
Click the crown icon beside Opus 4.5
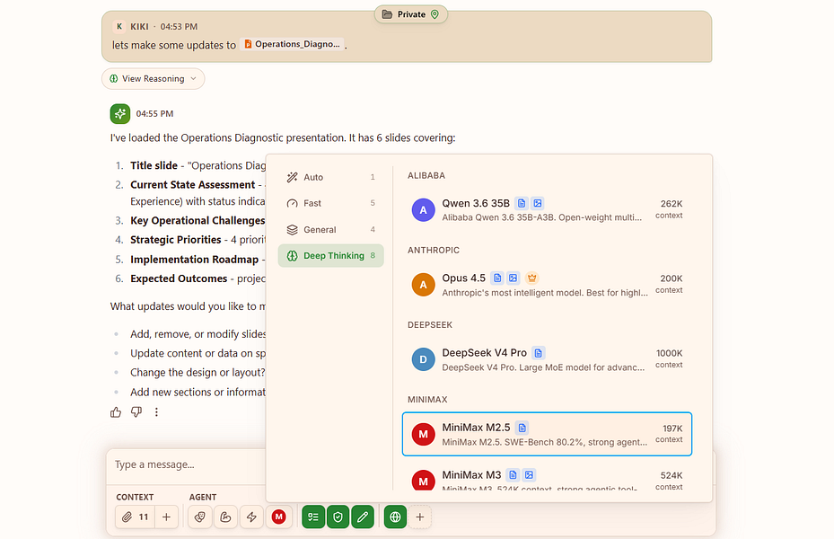(531, 278)
